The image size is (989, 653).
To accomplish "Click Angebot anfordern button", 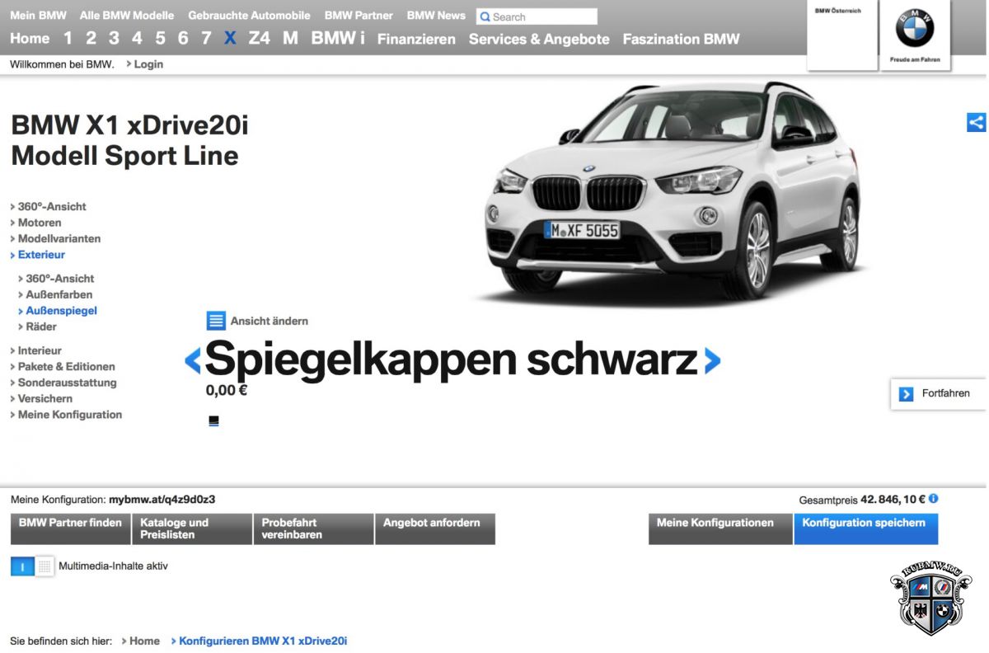I will (x=435, y=529).
